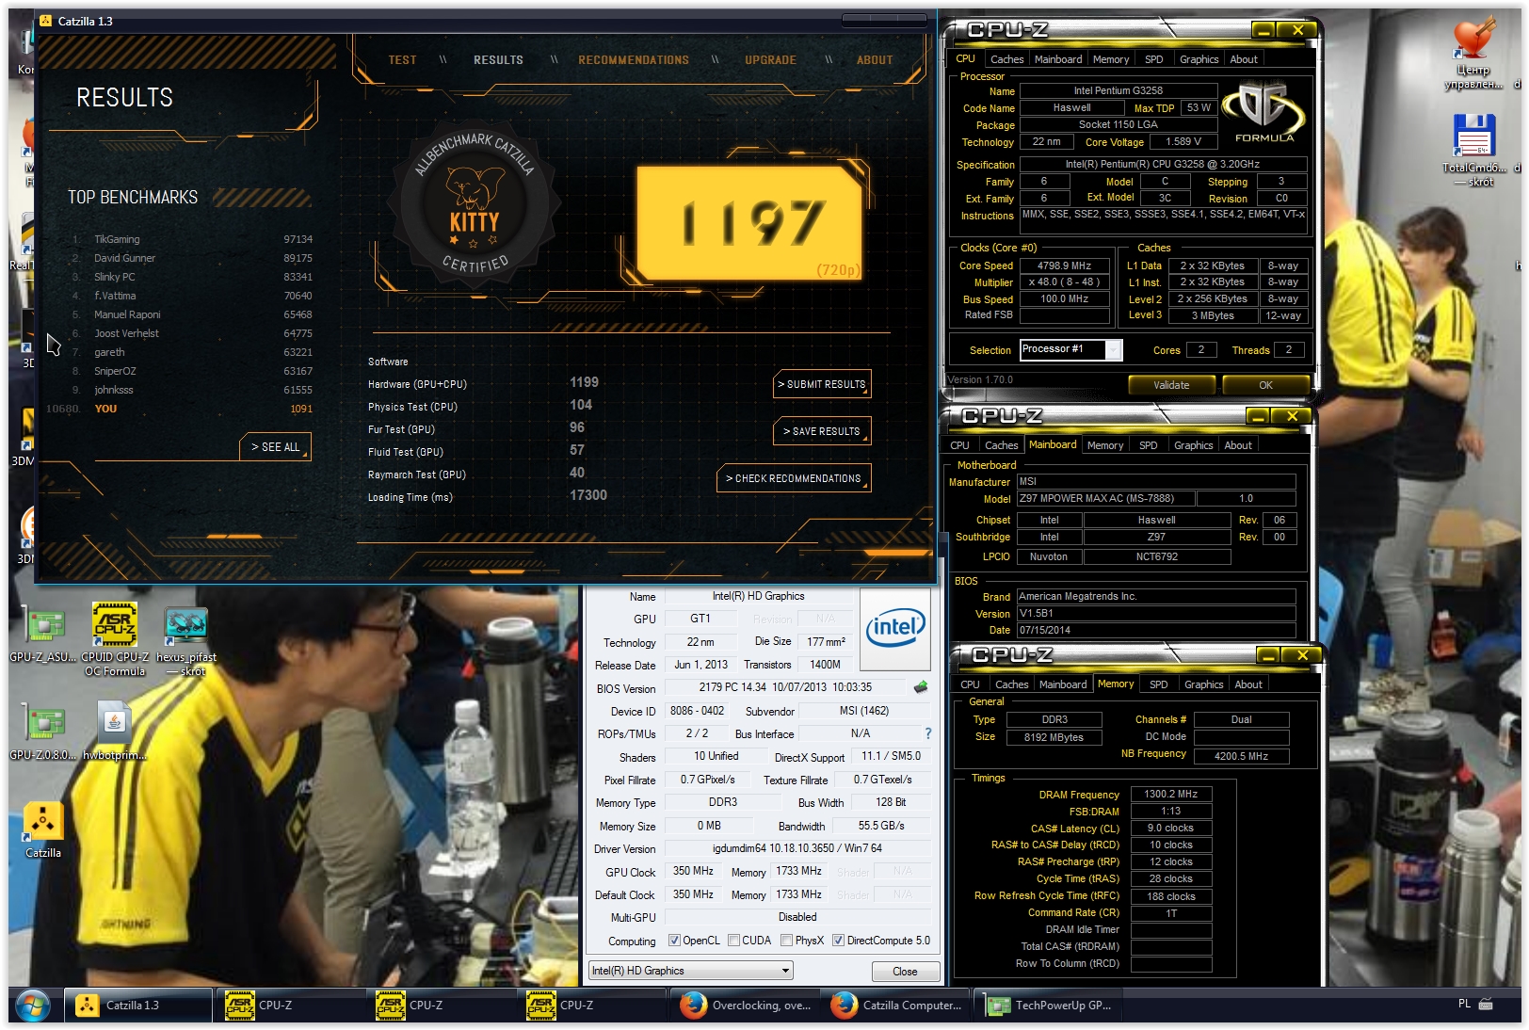1529x1030 pixels.
Task: Click SUBMIT RESULTS in Catzilla
Action: 822,384
